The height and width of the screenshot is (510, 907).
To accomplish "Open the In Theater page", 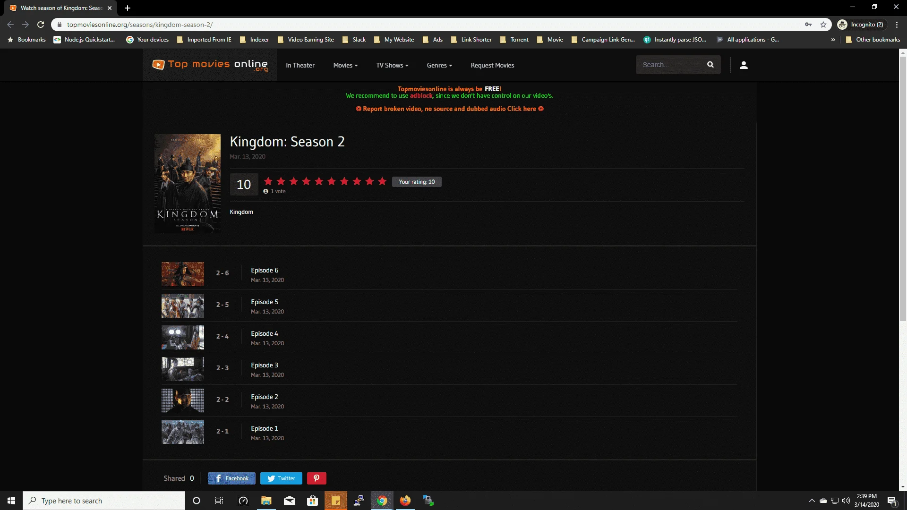I will (x=300, y=65).
